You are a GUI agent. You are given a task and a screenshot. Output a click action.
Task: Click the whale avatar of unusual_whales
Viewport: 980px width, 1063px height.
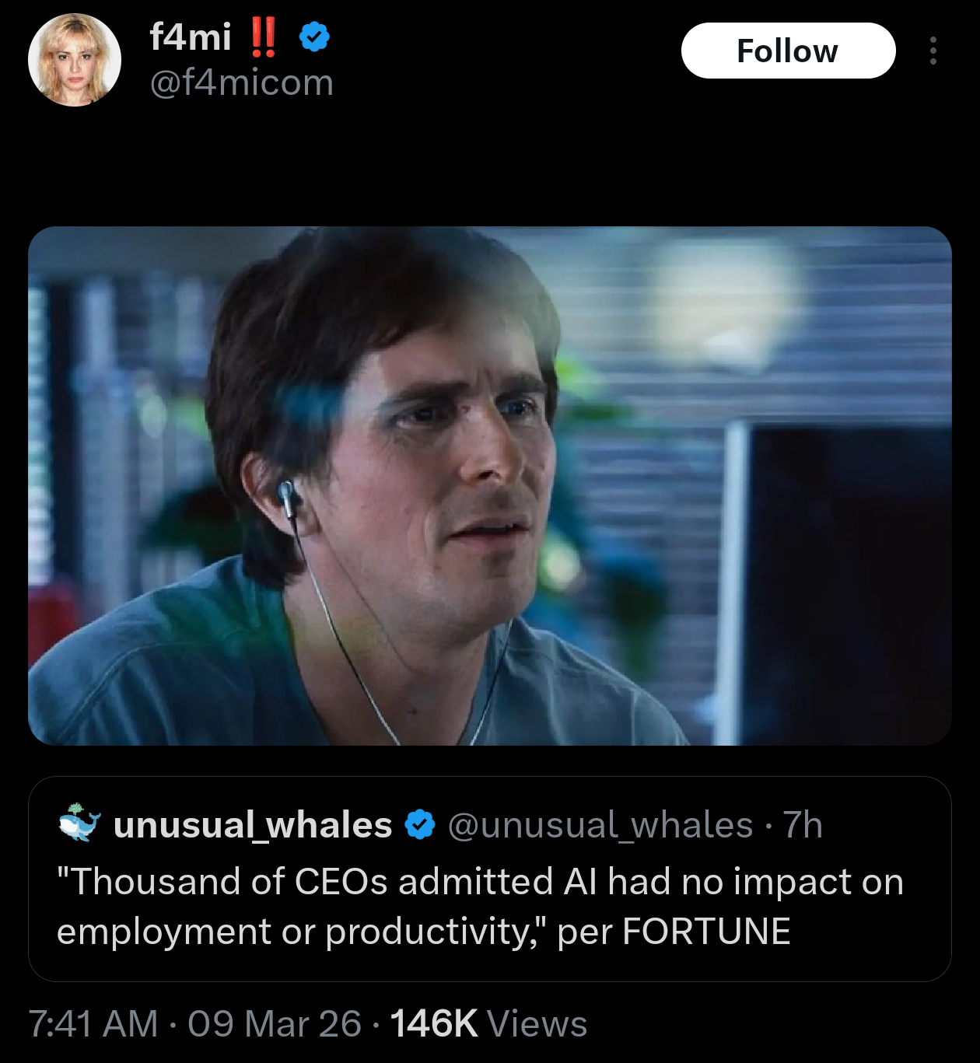[x=78, y=827]
